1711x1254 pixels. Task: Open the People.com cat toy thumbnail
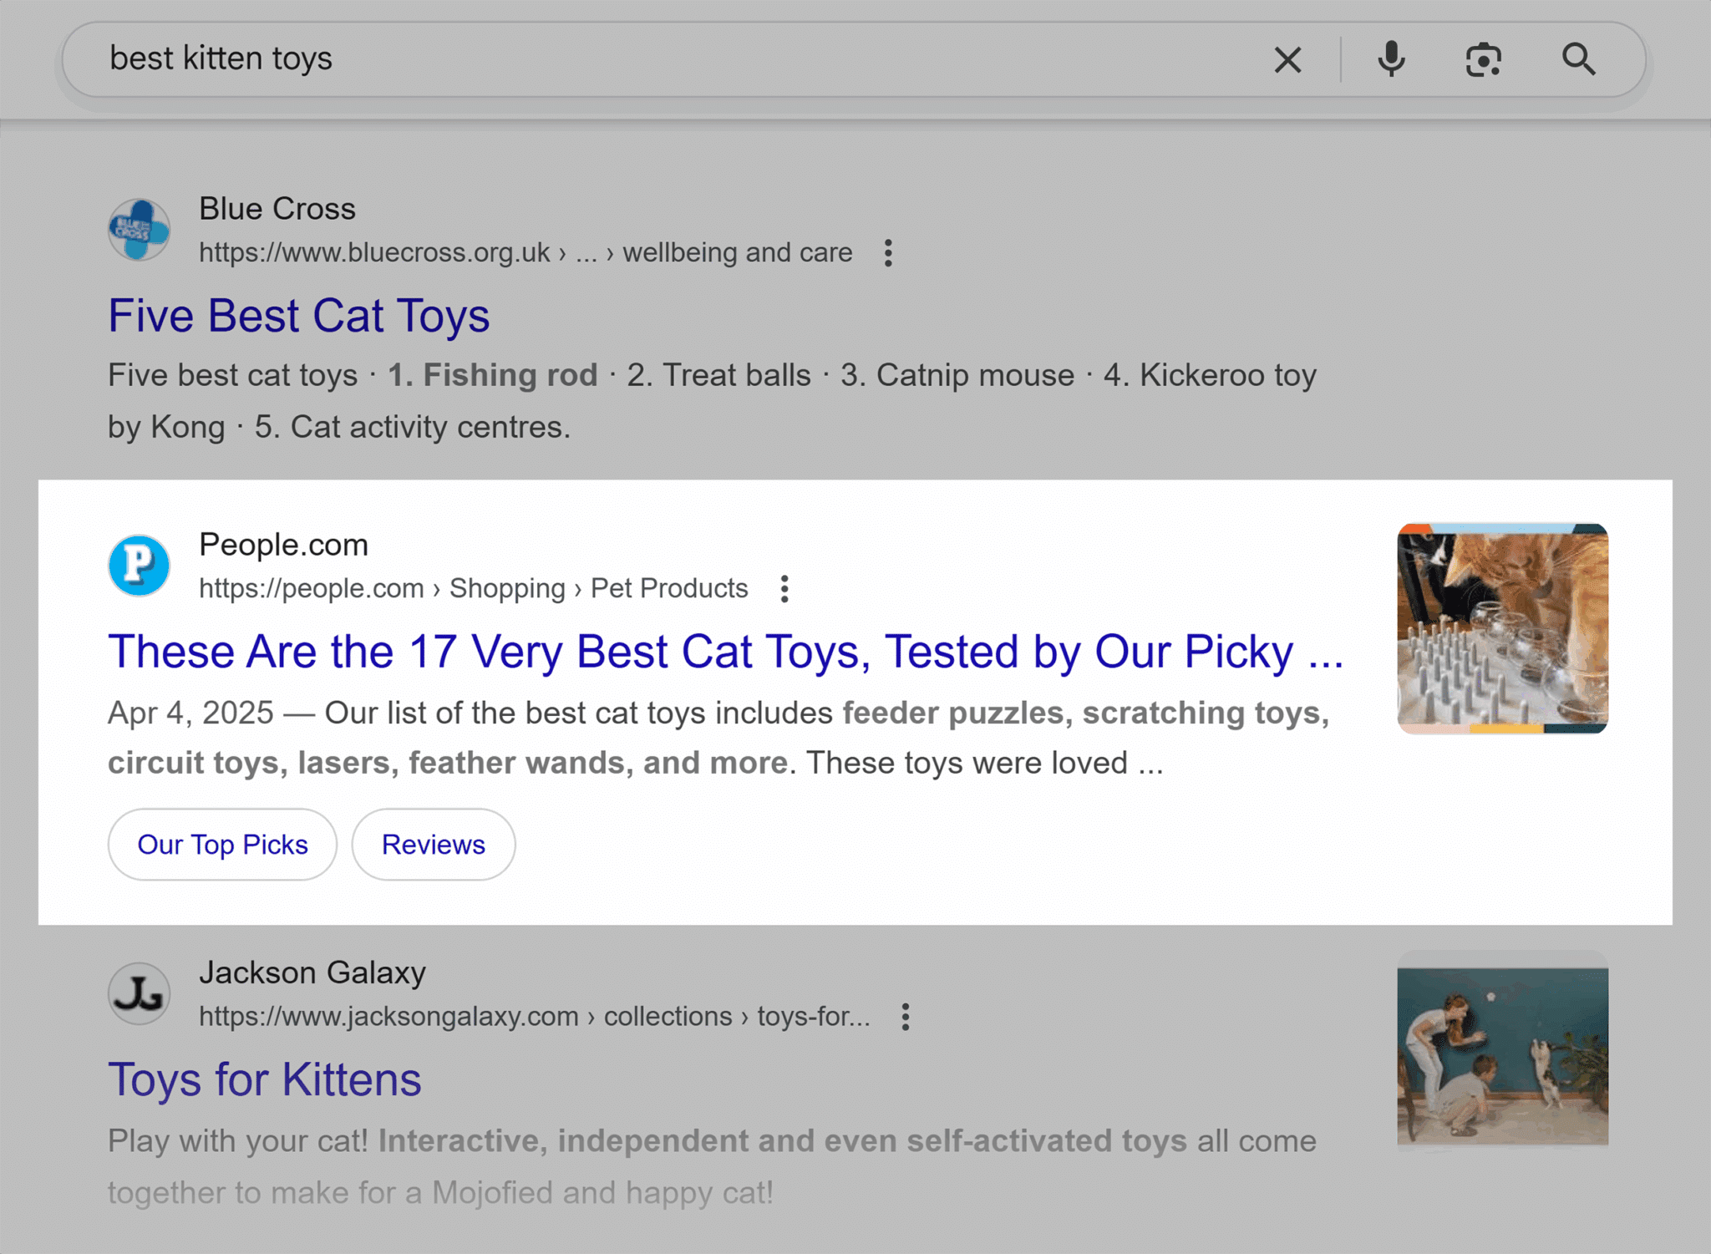(1502, 629)
